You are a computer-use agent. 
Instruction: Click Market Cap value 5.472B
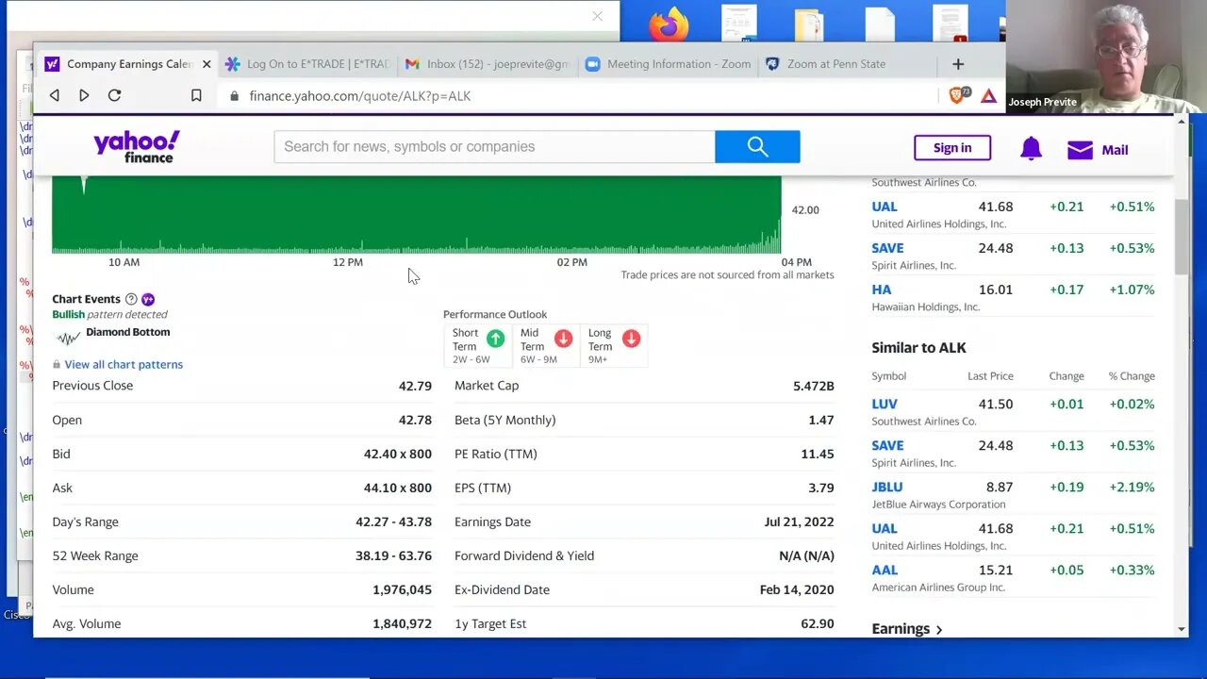point(813,386)
